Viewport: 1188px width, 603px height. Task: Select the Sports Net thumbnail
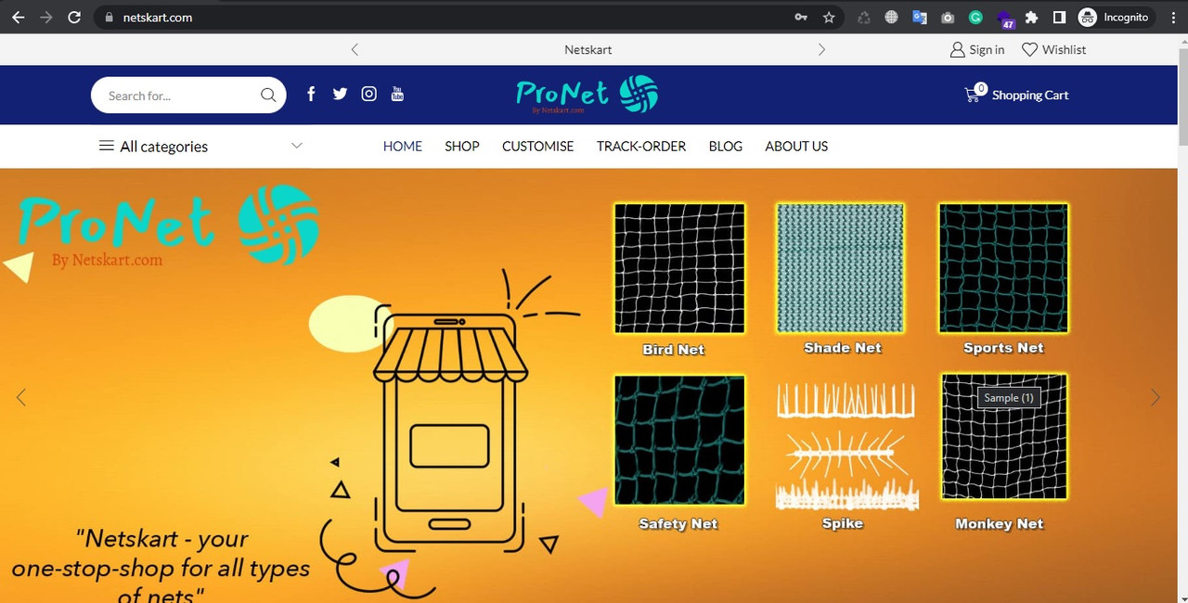point(1003,268)
